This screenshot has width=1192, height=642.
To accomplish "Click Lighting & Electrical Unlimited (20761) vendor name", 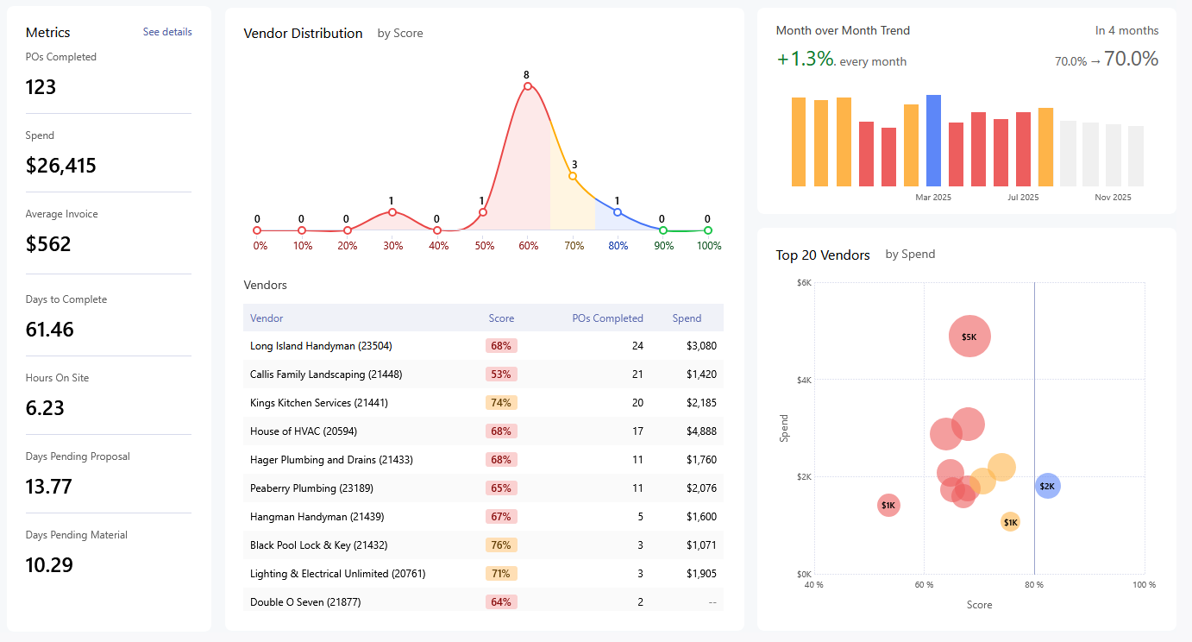I will (x=337, y=574).
